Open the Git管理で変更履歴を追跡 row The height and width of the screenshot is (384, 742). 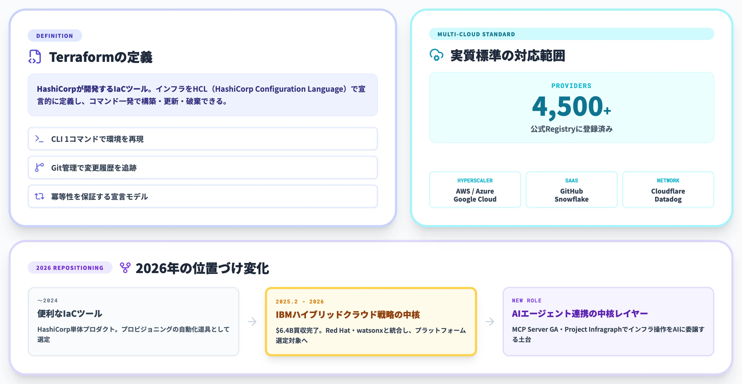203,168
